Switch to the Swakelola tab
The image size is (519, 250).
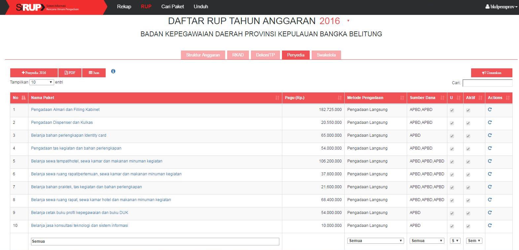coord(326,55)
